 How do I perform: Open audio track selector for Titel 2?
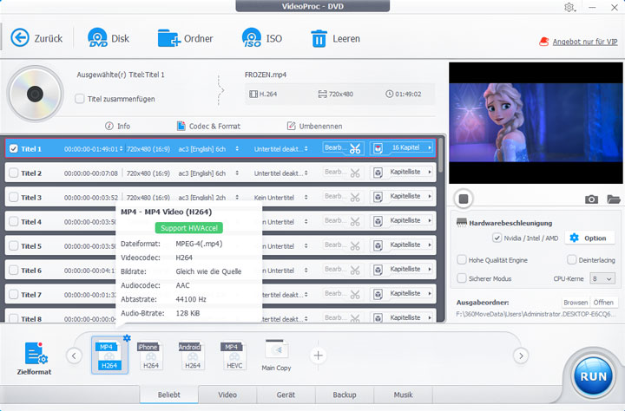(237, 173)
